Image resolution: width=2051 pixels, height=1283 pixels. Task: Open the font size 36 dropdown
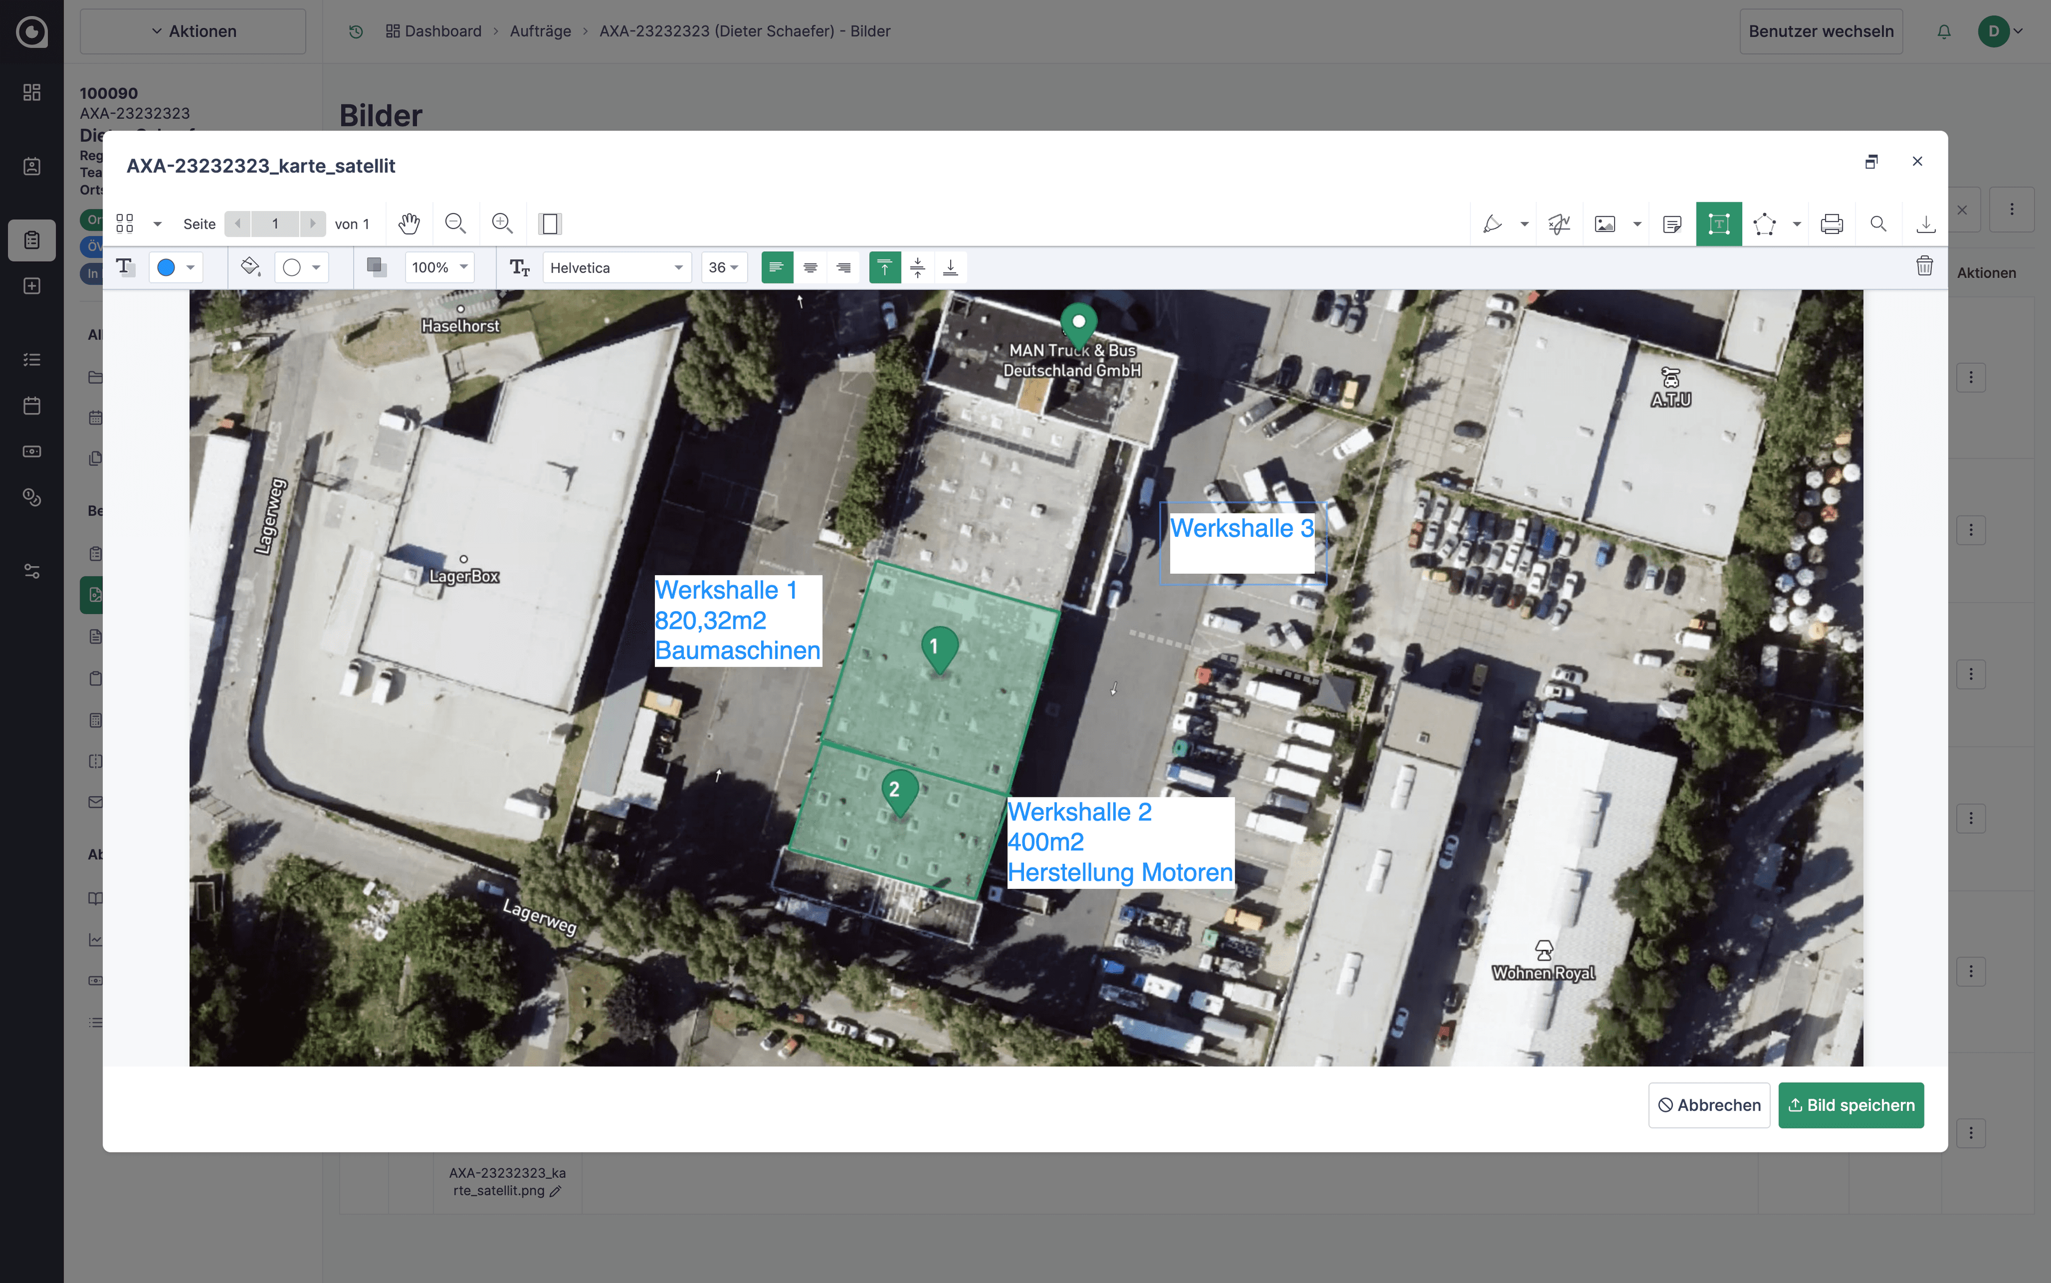[724, 267]
